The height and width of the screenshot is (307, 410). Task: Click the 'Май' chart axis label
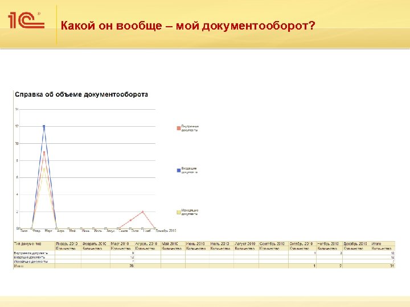pos(72,231)
